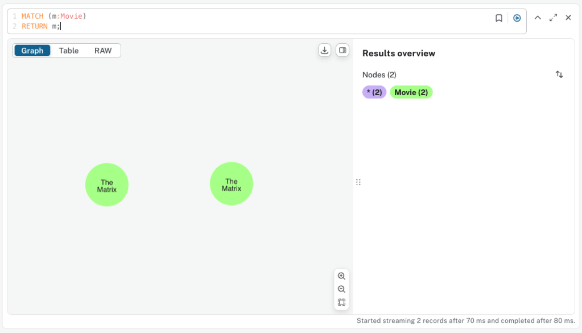Run the Cypher query with the play icon

tap(517, 18)
